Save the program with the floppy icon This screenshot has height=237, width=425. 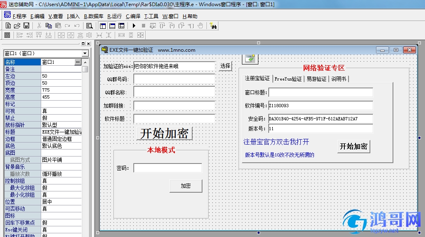click(26, 26)
